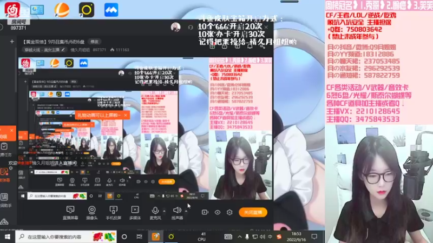Start recording with the camcorder icon

[205, 212]
